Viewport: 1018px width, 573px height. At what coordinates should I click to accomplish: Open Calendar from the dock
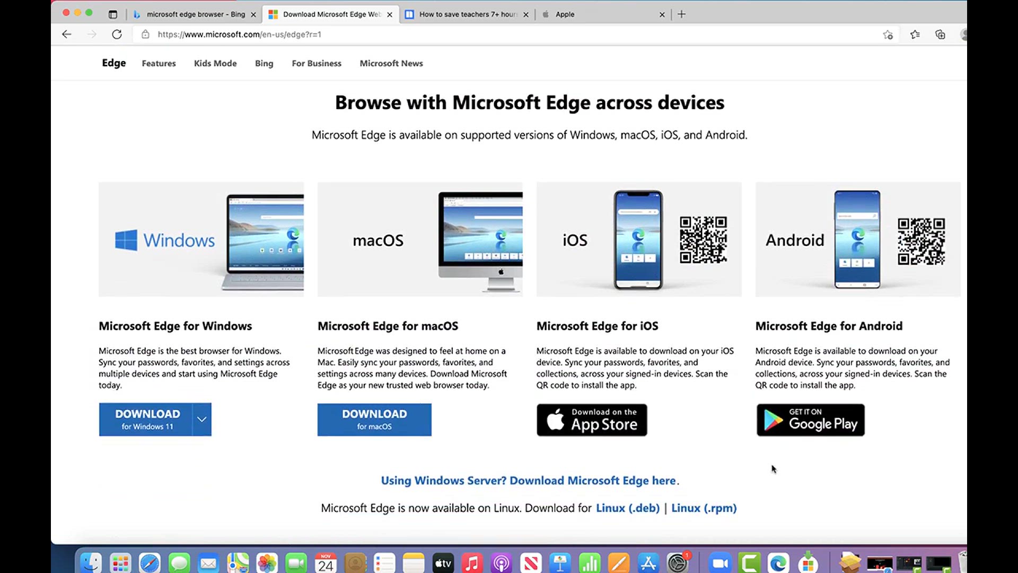(x=326, y=563)
